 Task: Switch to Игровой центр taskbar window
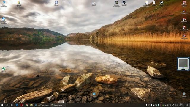[x=58, y=105]
